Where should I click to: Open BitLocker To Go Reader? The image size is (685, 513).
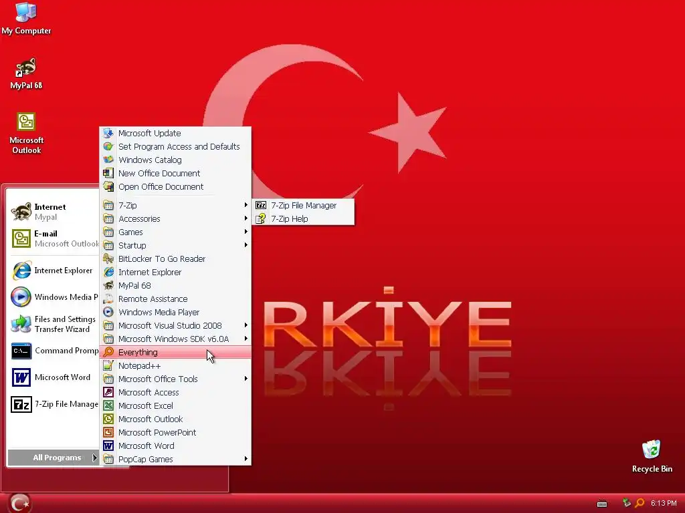pos(176,259)
